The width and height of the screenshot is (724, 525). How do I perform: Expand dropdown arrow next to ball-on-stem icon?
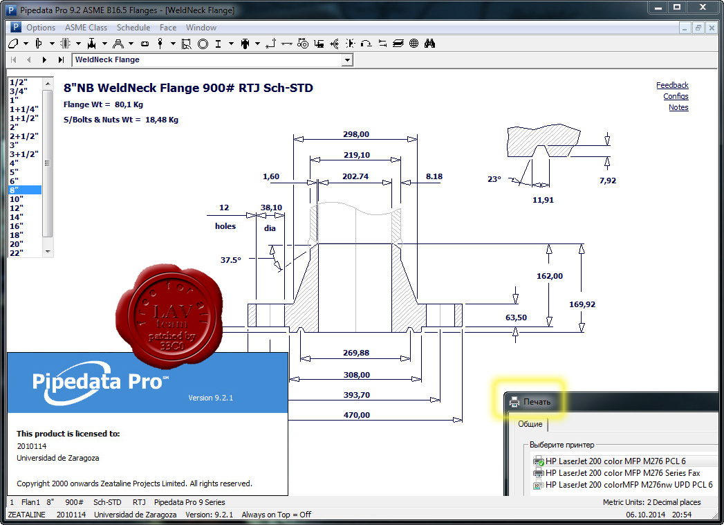click(x=173, y=44)
